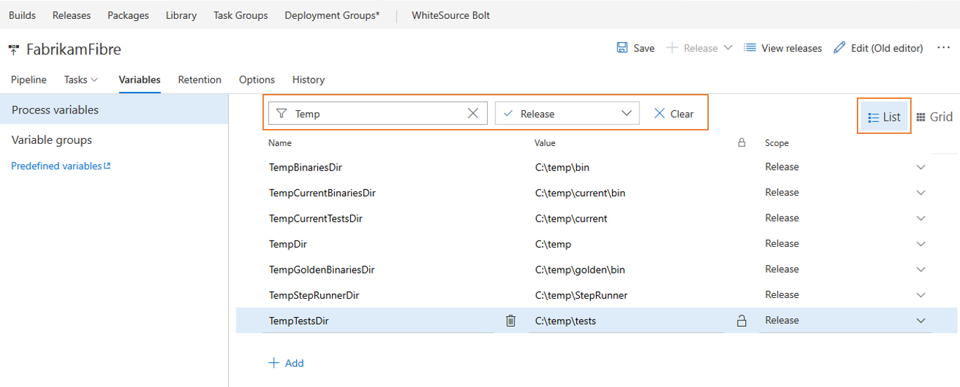Viewport: 960px width, 387px height.
Task: Open the History tab
Action: 308,79
